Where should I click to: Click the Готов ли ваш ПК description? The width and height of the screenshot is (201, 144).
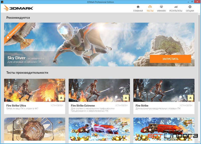pyautogui.click(x=22, y=108)
